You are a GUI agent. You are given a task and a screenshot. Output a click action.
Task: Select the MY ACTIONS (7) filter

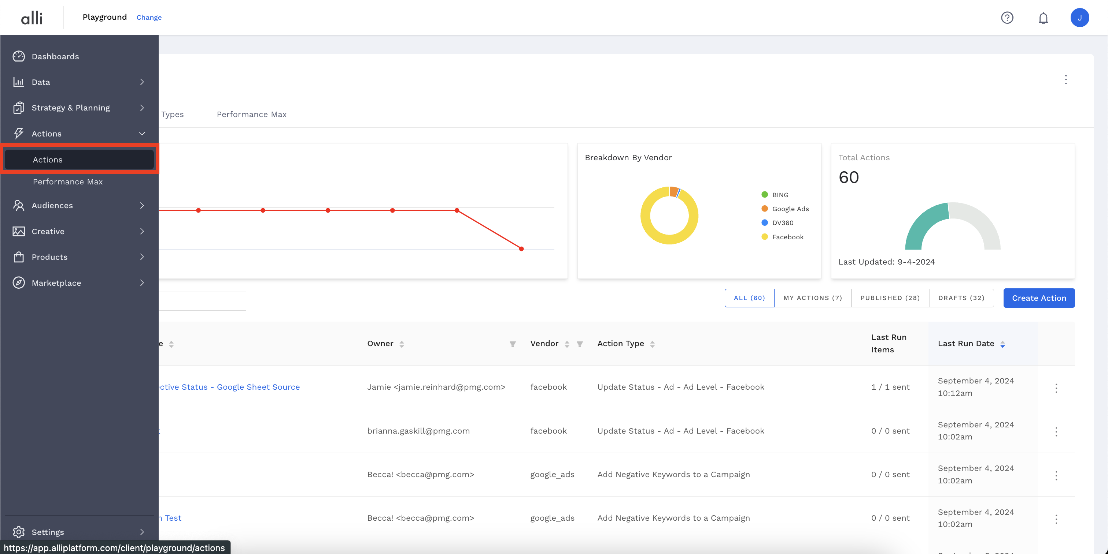click(813, 298)
